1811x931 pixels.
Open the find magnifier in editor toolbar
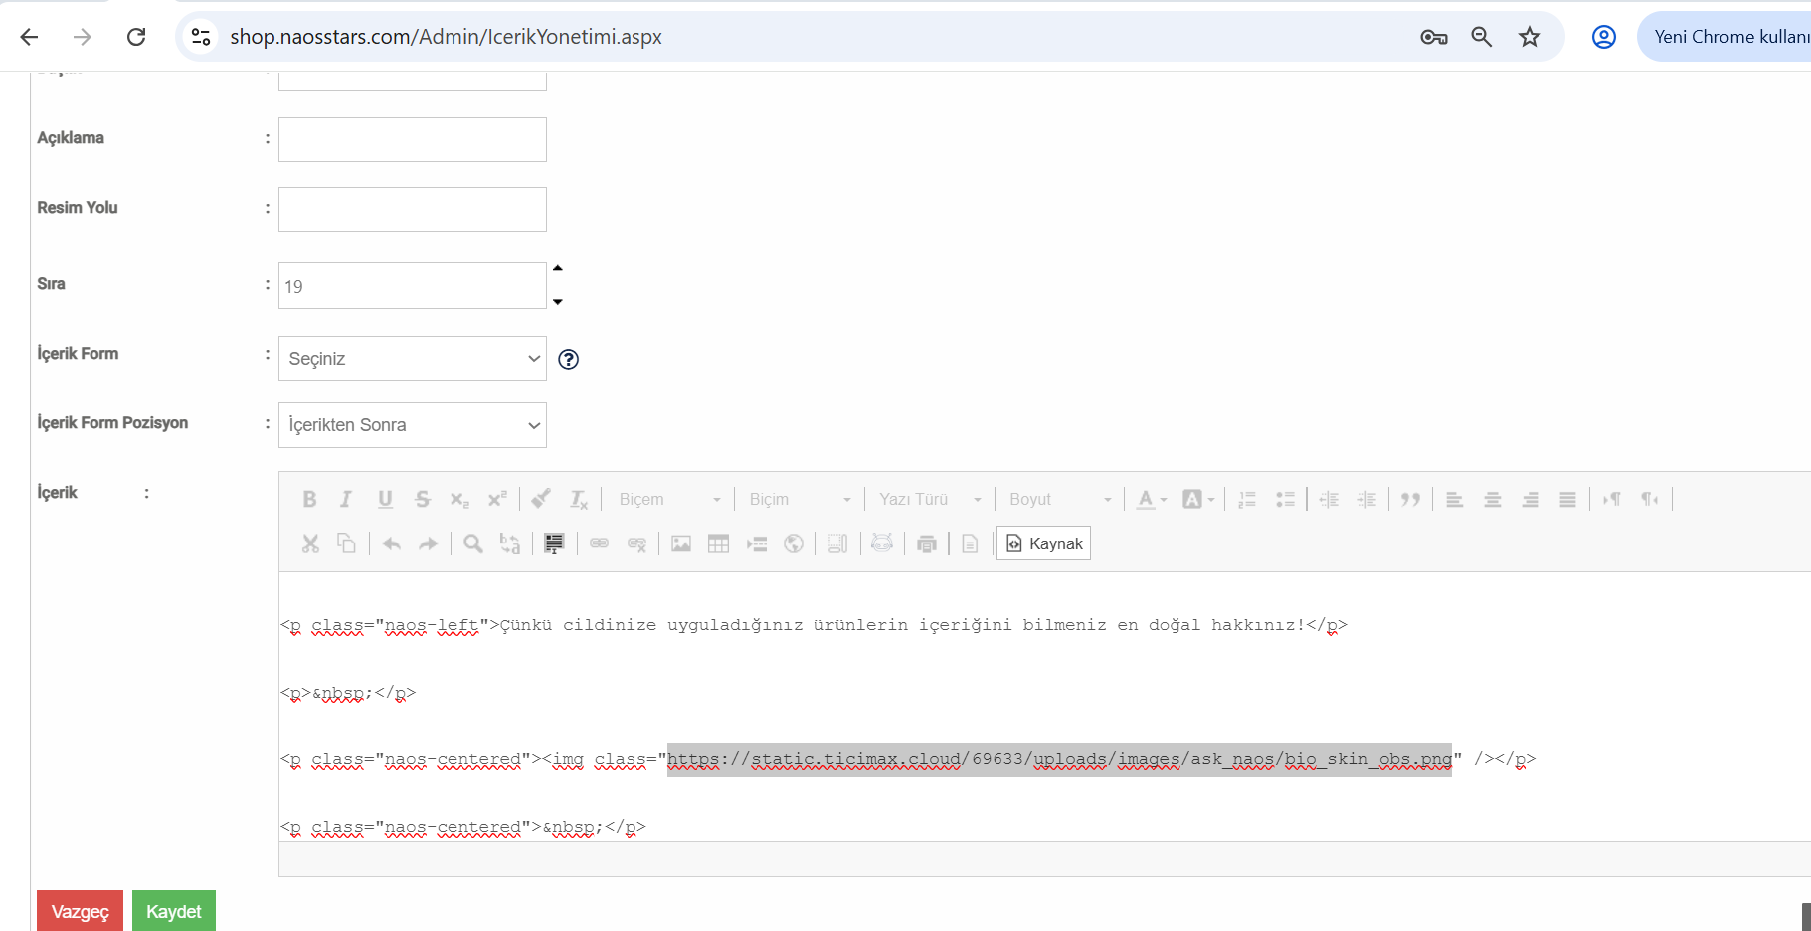[x=473, y=543]
